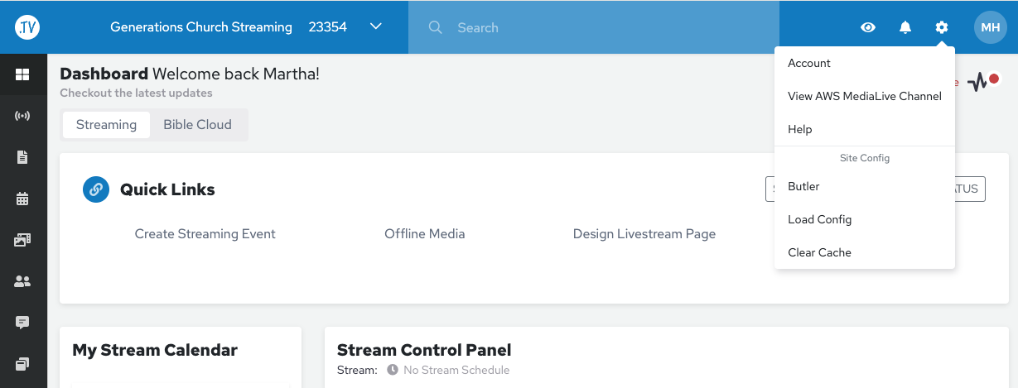
Task: Open the MH user avatar menu
Action: (x=991, y=27)
